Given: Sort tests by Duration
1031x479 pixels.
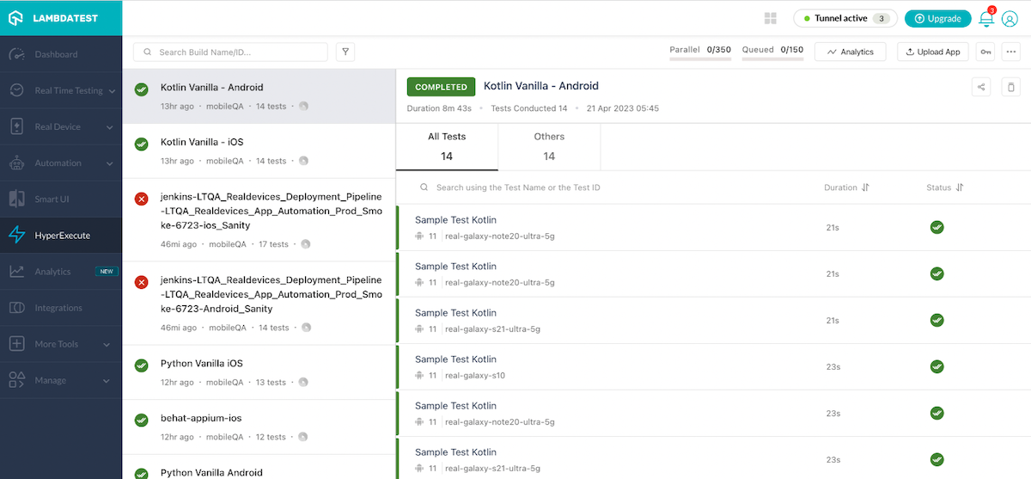Looking at the screenshot, I should pos(846,187).
